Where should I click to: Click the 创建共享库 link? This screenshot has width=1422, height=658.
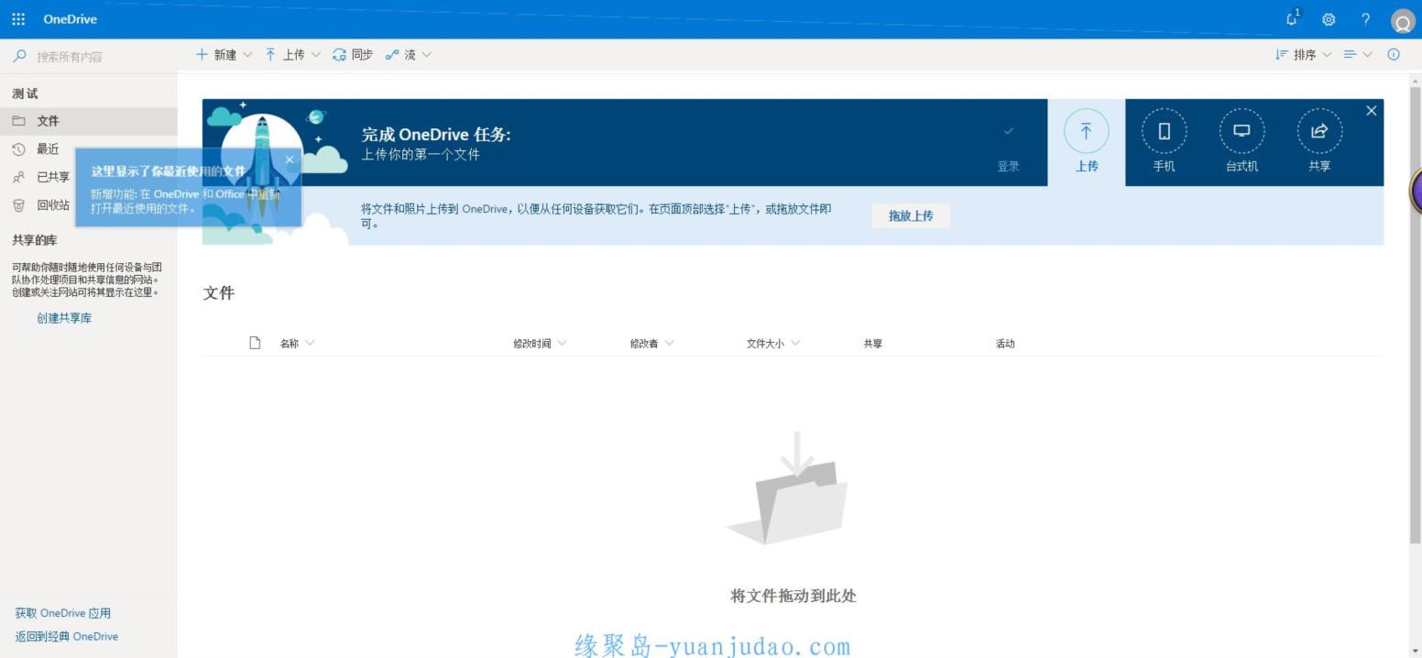[x=64, y=318]
